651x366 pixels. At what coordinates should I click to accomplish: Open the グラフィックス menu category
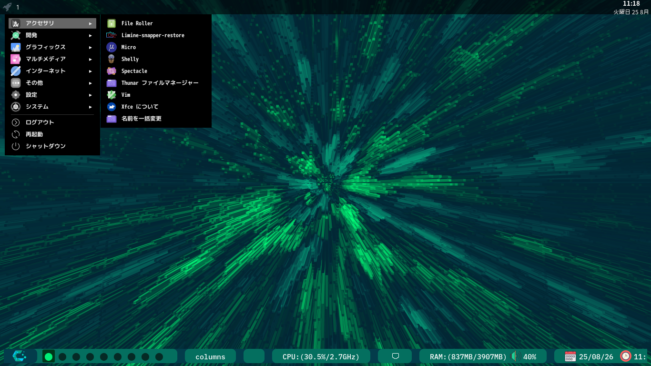click(52, 47)
